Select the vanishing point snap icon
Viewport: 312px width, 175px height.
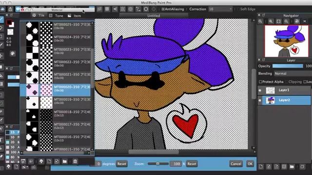point(115,9)
